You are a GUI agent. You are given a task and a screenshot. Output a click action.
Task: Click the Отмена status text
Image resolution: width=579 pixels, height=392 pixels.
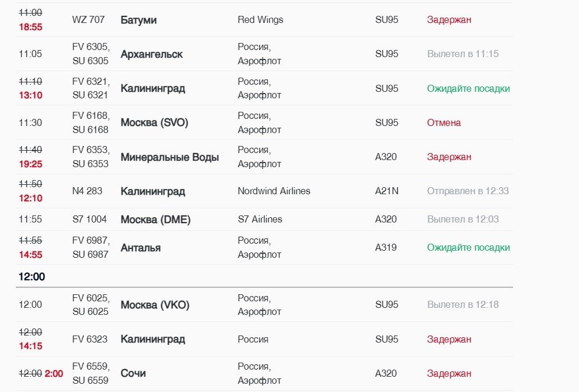click(444, 122)
